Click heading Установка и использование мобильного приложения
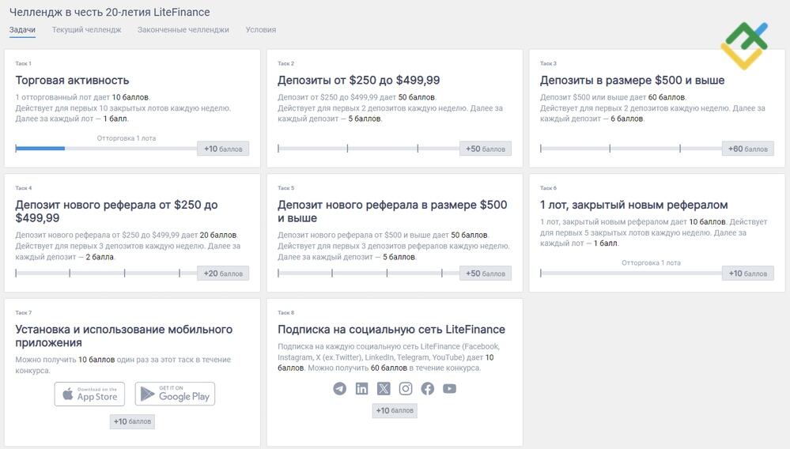Screen dimensions: 790x449 coord(124,336)
